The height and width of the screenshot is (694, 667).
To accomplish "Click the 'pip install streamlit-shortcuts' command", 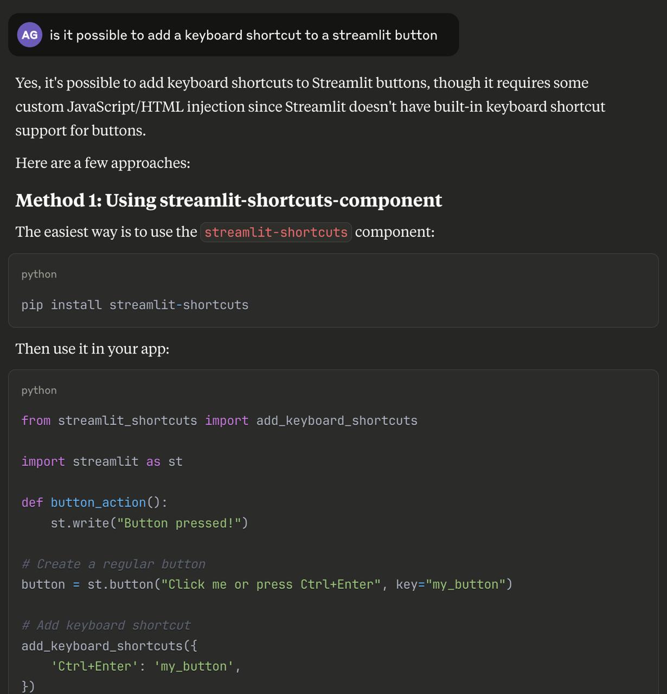I will coord(134,305).
